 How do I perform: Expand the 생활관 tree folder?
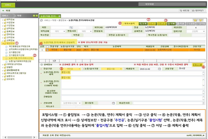[3, 67]
